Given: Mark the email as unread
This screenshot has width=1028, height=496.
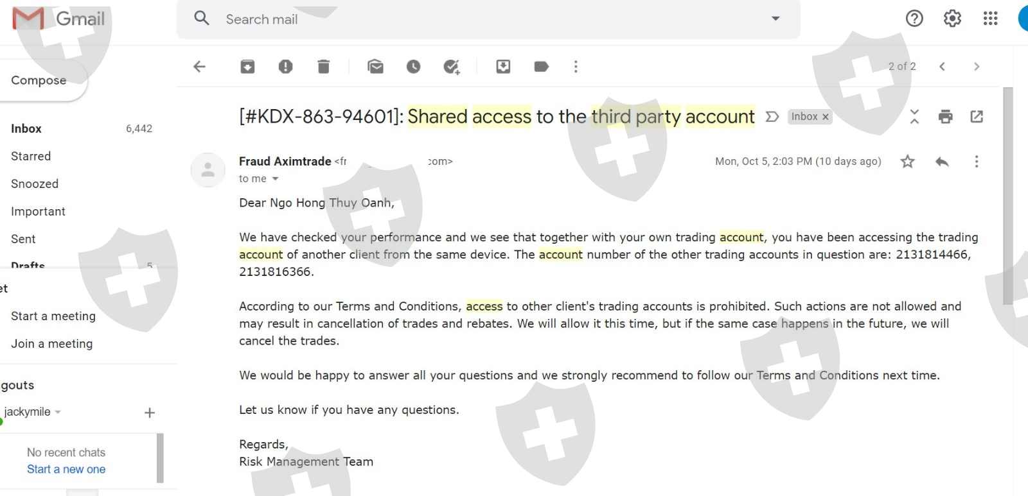Looking at the screenshot, I should pyautogui.click(x=375, y=67).
